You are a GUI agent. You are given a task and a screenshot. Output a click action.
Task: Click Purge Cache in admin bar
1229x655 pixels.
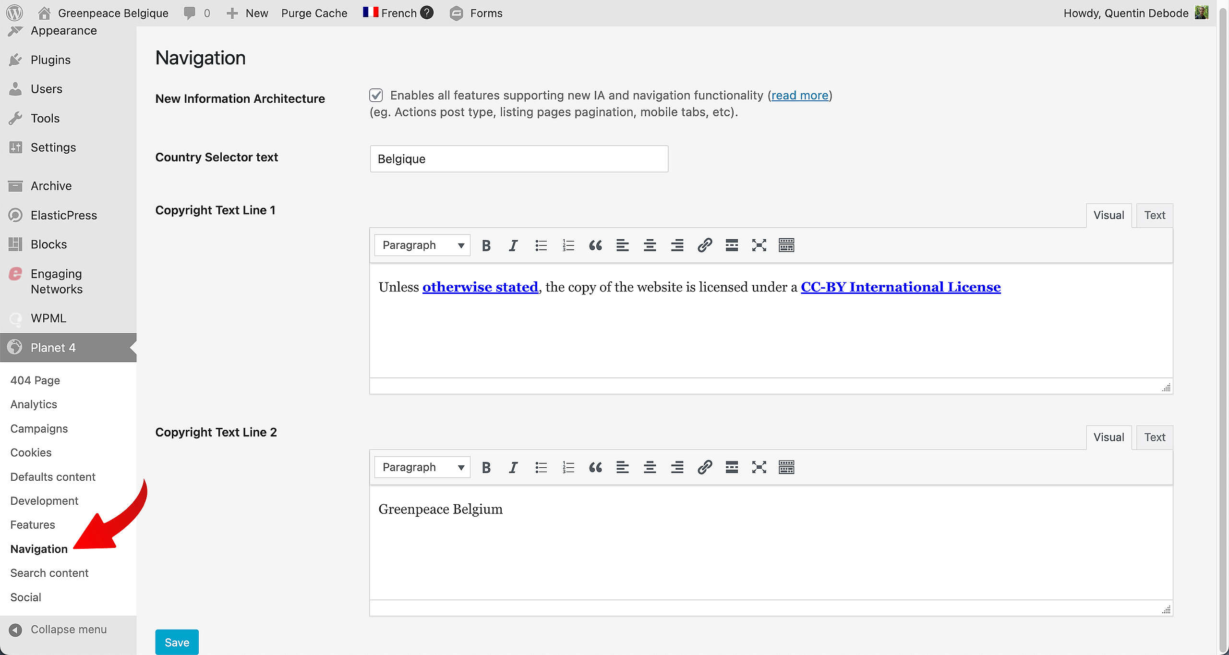314,13
